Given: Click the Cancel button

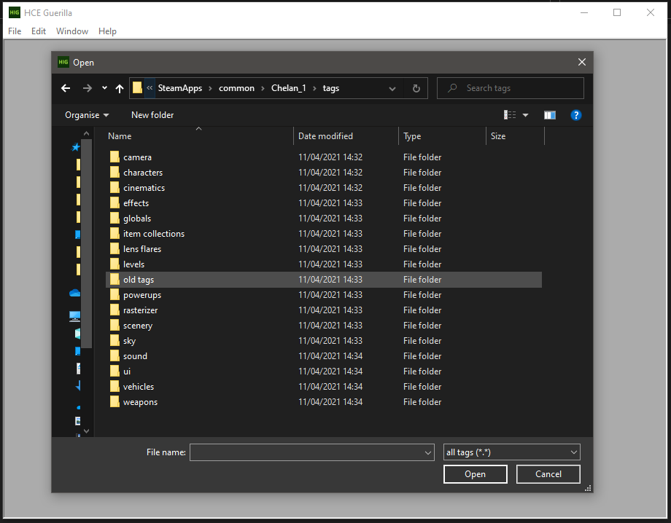Looking at the screenshot, I should (548, 474).
